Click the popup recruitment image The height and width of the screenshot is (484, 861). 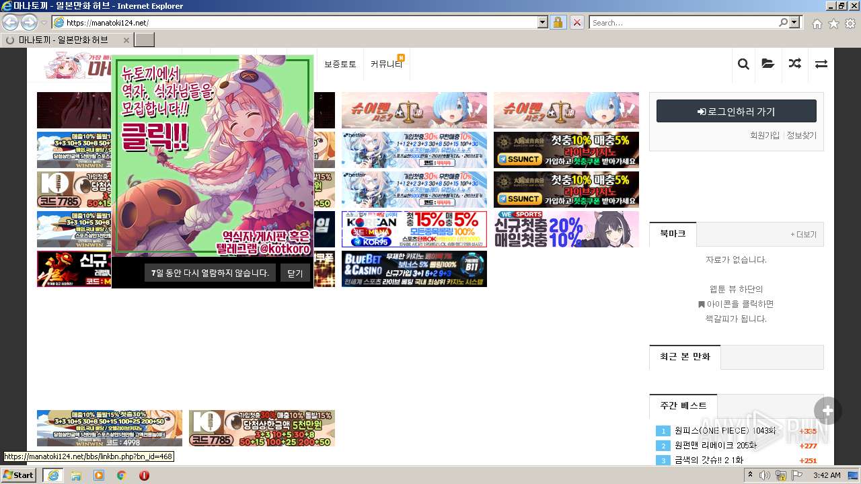213,156
